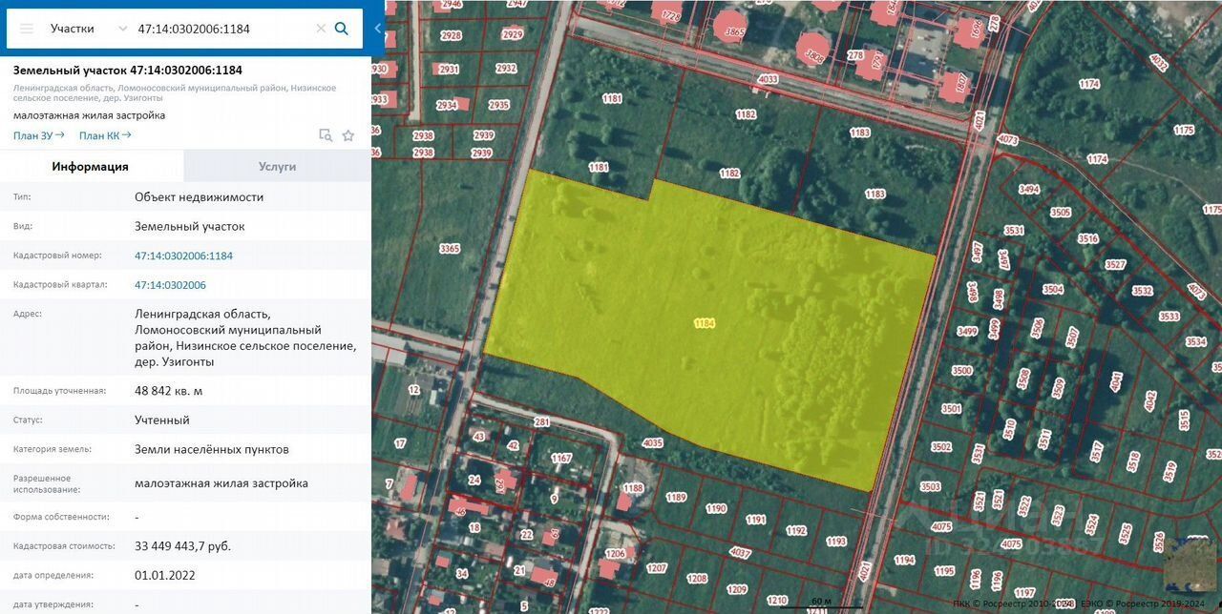
Task: Click the date value 01.01.2022
Action: tap(165, 576)
